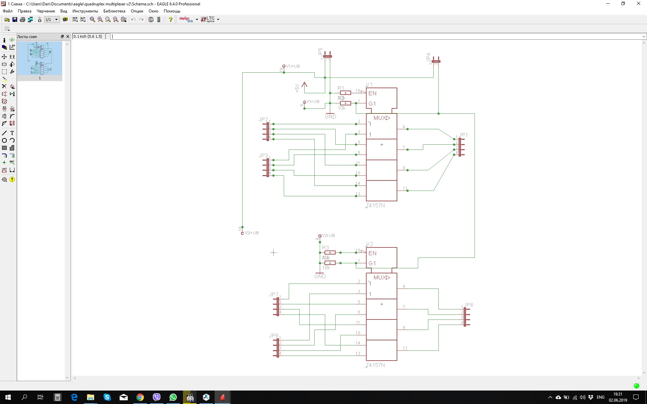Open Chrome from the taskbar

tap(140, 397)
